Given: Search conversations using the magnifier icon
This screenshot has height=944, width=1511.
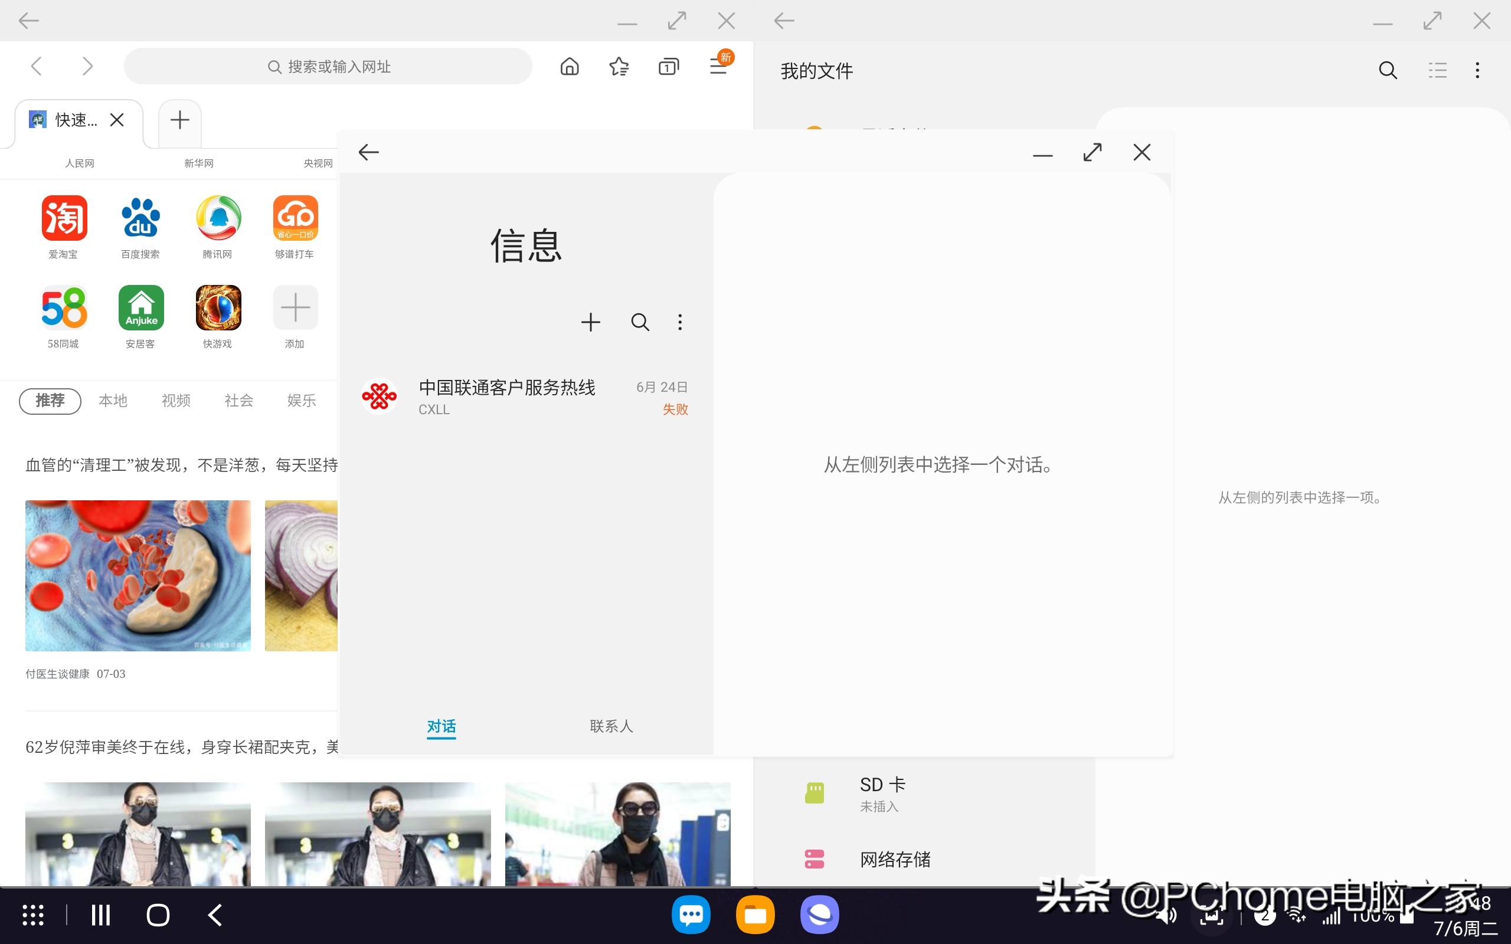Looking at the screenshot, I should 639,322.
